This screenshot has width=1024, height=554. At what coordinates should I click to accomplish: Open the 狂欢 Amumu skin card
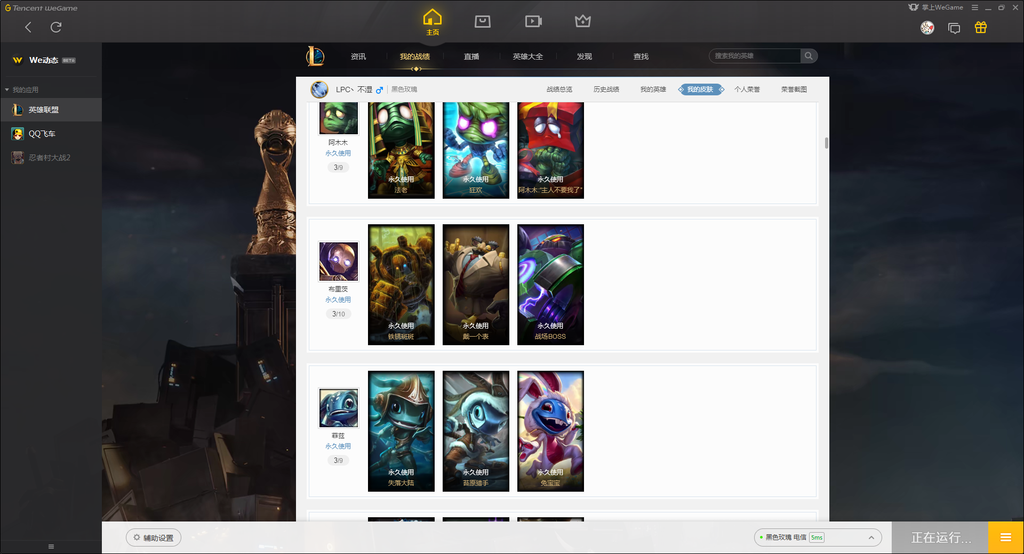[x=476, y=151]
